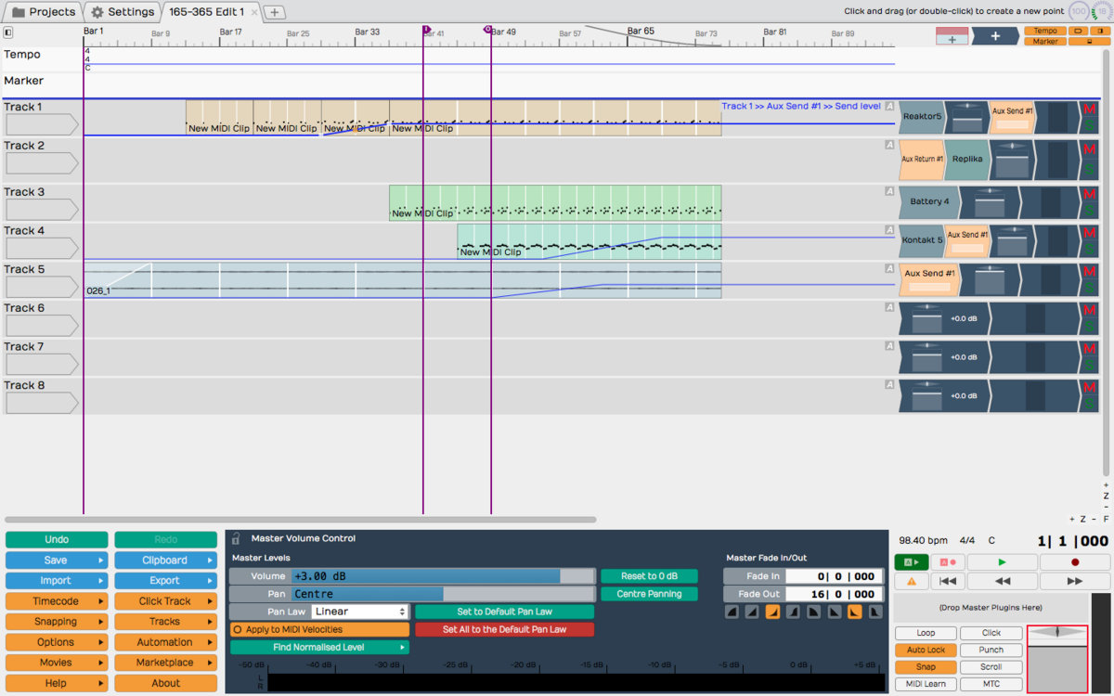The image size is (1114, 696).
Task: Open the Export menu
Action: (165, 581)
